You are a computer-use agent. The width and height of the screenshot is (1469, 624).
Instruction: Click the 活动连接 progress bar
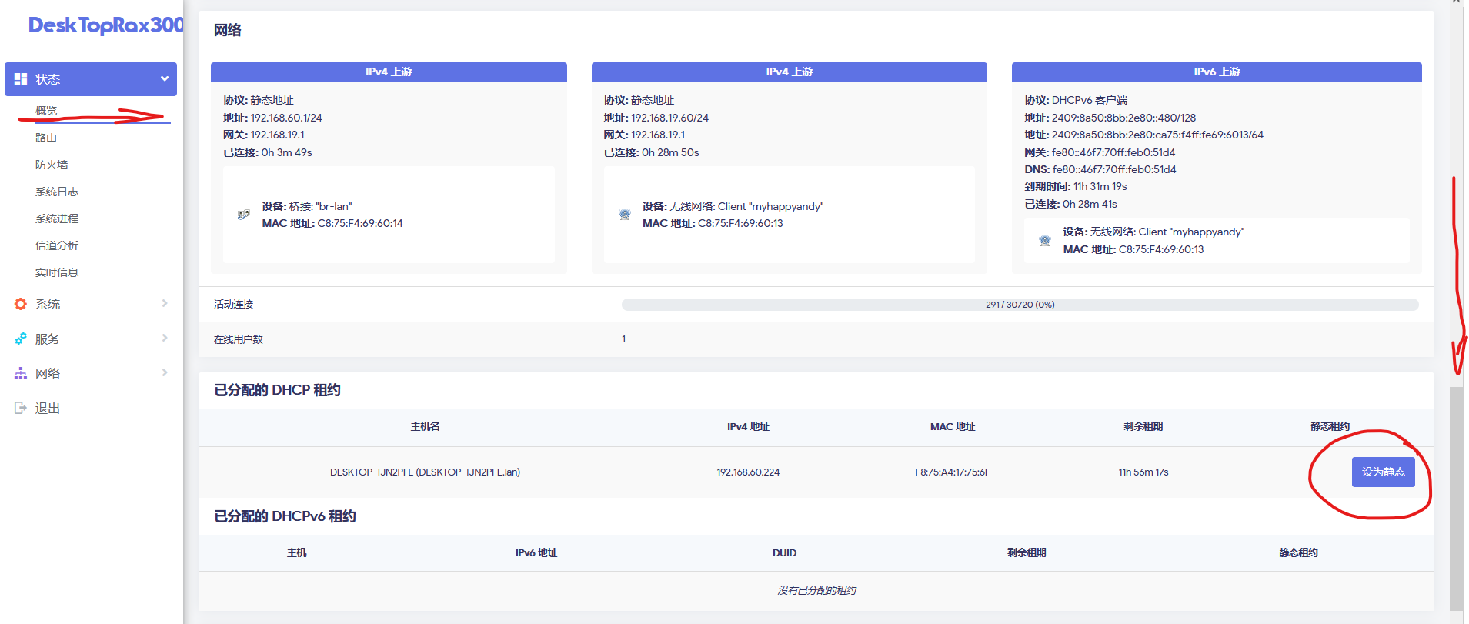point(1020,305)
